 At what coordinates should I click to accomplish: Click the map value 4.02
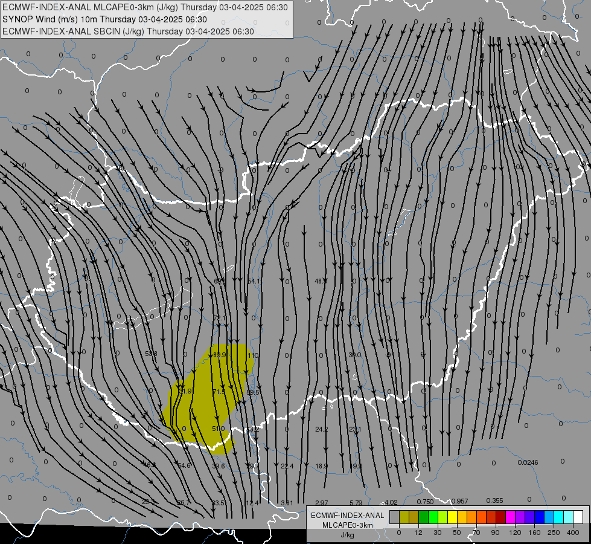[x=391, y=502]
